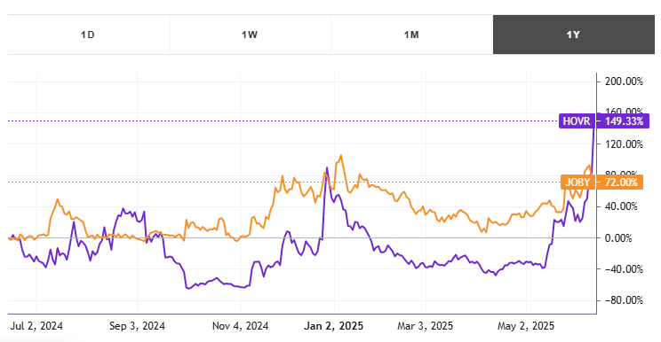The height and width of the screenshot is (342, 661).
Task: Click the 120.00% axis label
Action: pos(625,144)
